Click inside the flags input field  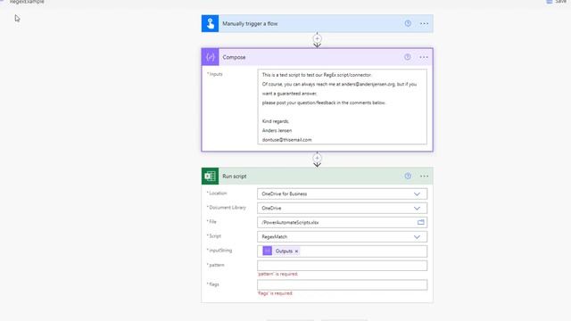(343, 284)
